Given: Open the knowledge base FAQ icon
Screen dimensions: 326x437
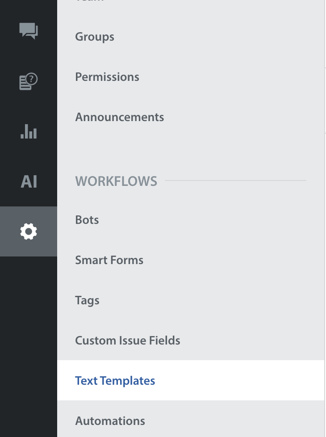Looking at the screenshot, I should point(29,82).
